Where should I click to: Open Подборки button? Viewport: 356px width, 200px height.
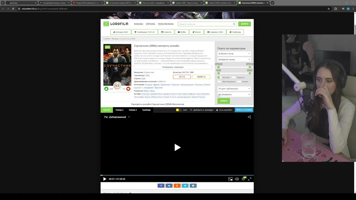point(235,32)
